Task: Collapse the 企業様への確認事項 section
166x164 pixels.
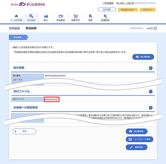Action: click(x=151, y=108)
